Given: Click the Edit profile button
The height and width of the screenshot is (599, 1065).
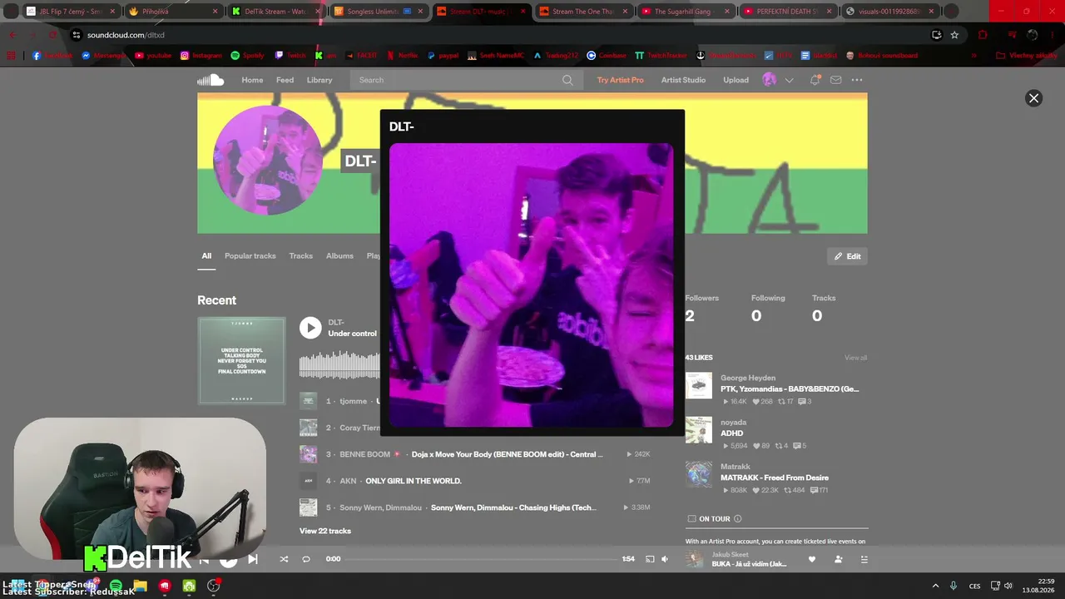Looking at the screenshot, I should point(847,256).
